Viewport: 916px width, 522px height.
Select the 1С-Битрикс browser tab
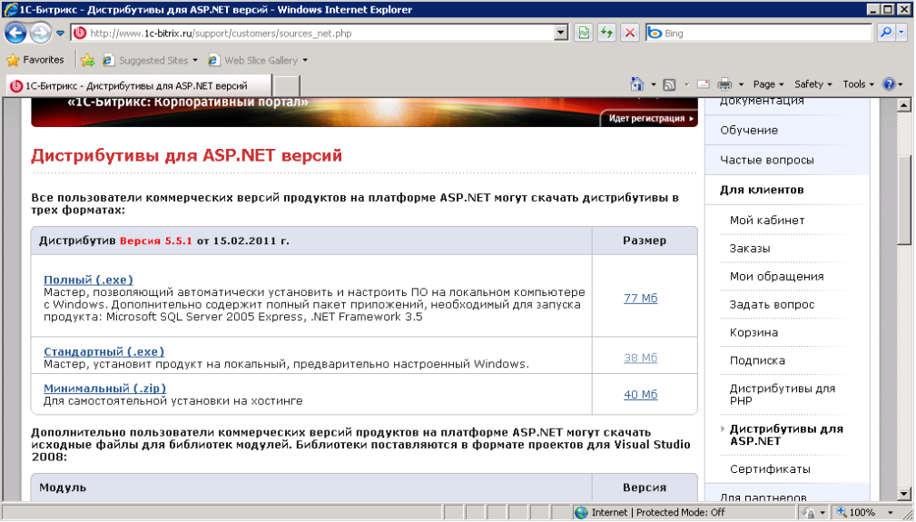pyautogui.click(x=138, y=86)
